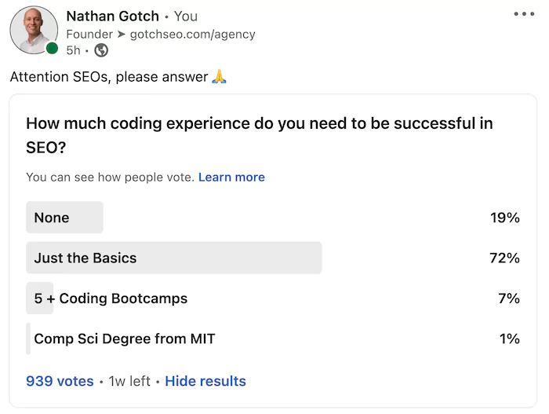Click the green online status dot
Image resolution: width=549 pixels, height=414 pixels.
[x=52, y=49]
